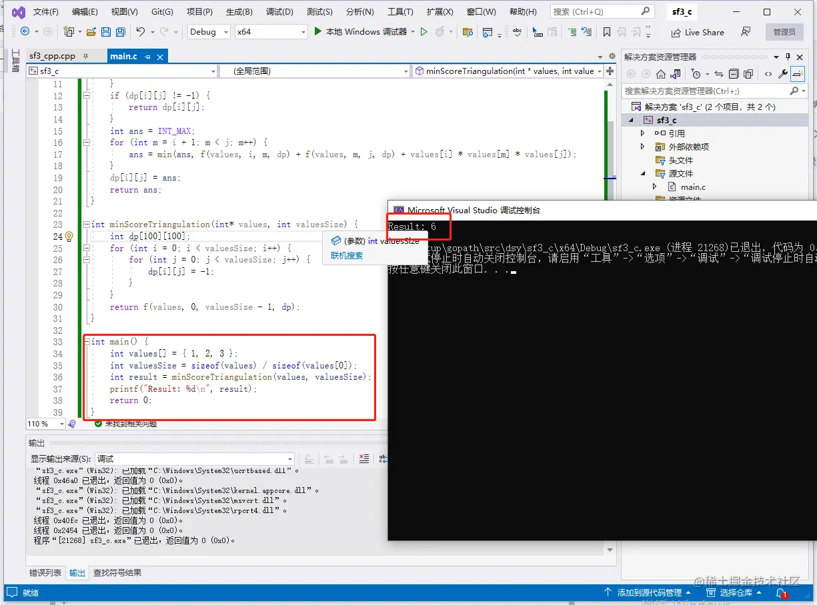Save the current file with the floppy icon
The image size is (817, 605).
(x=107, y=31)
